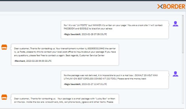Click the chat vertical scrollbar thumb

pos(183,34)
